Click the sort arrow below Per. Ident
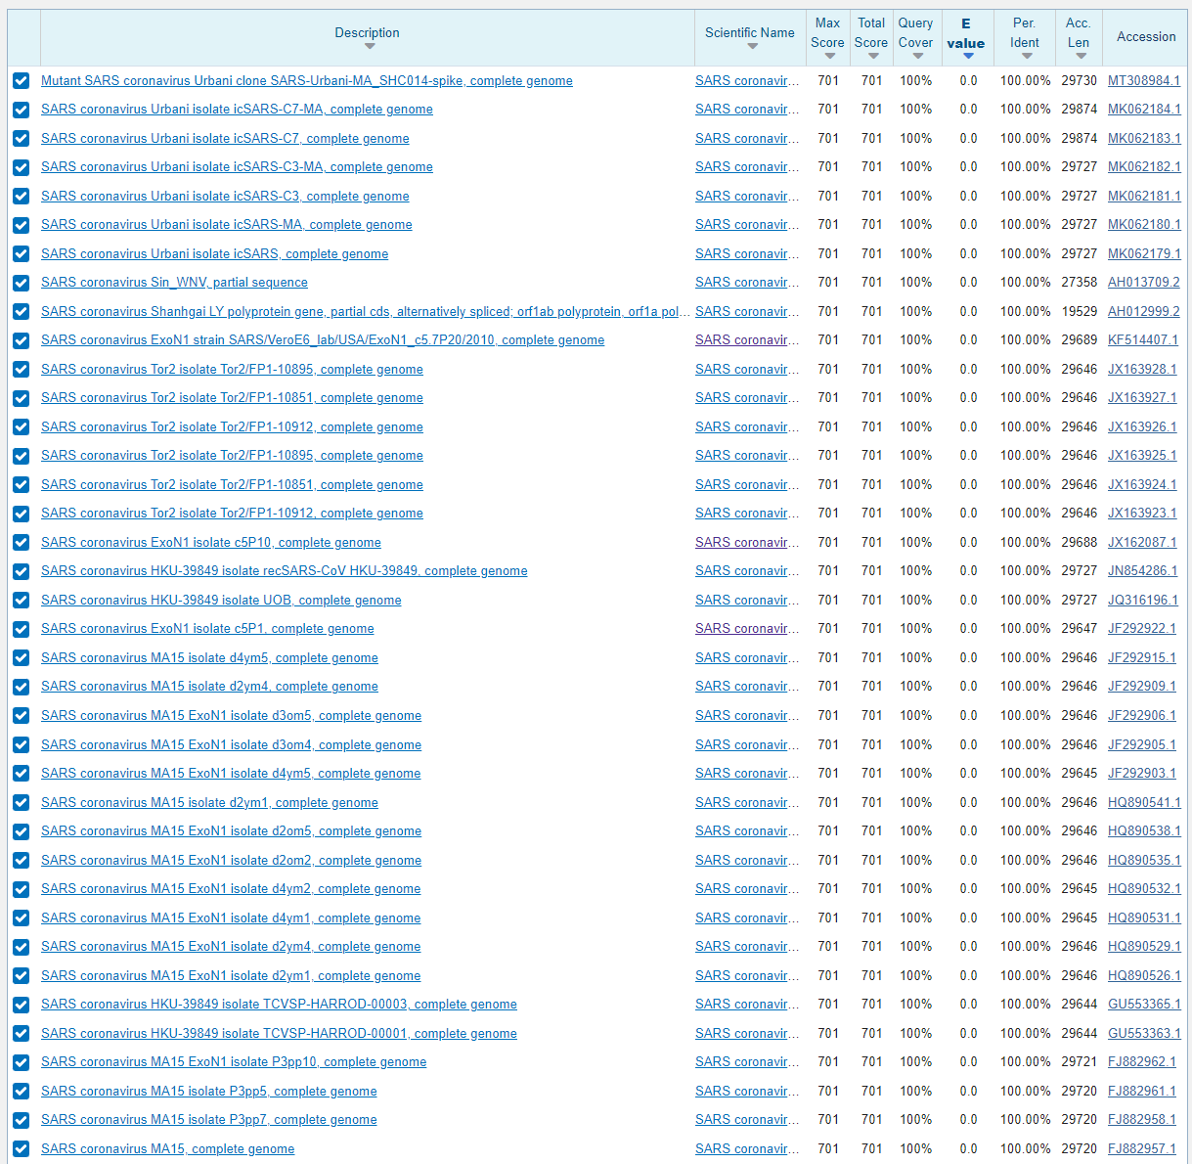This screenshot has height=1164, width=1192. coord(1026,56)
